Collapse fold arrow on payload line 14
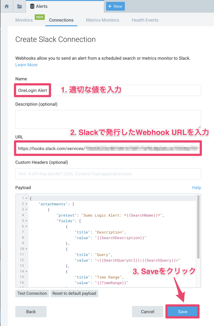The height and width of the screenshot is (326, 214). [26, 271]
